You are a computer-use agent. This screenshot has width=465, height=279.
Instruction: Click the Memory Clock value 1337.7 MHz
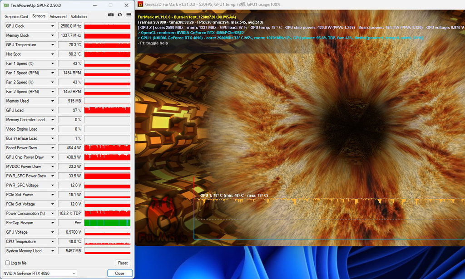tap(70, 35)
